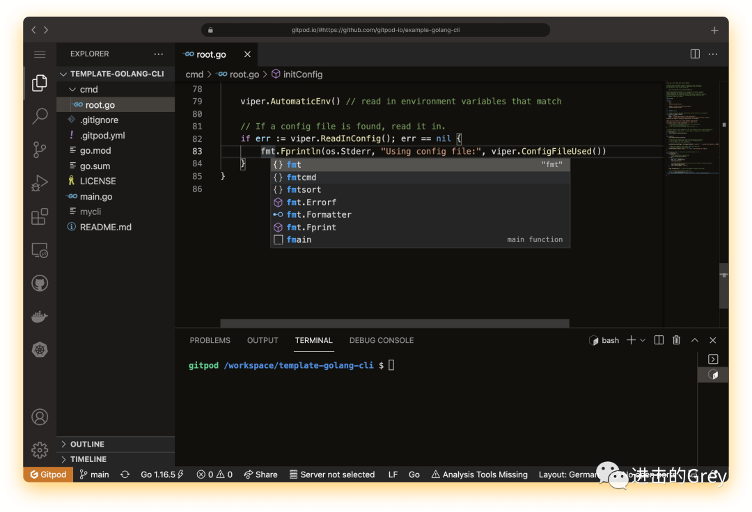Click the Gitpod status bar button
This screenshot has height=512, width=752.
click(49, 474)
